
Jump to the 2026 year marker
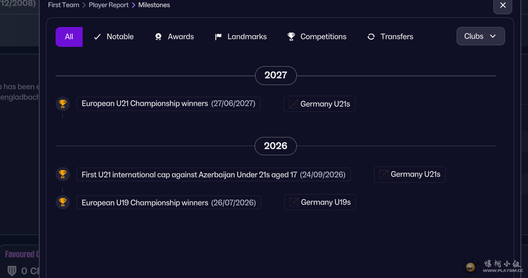pyautogui.click(x=275, y=146)
